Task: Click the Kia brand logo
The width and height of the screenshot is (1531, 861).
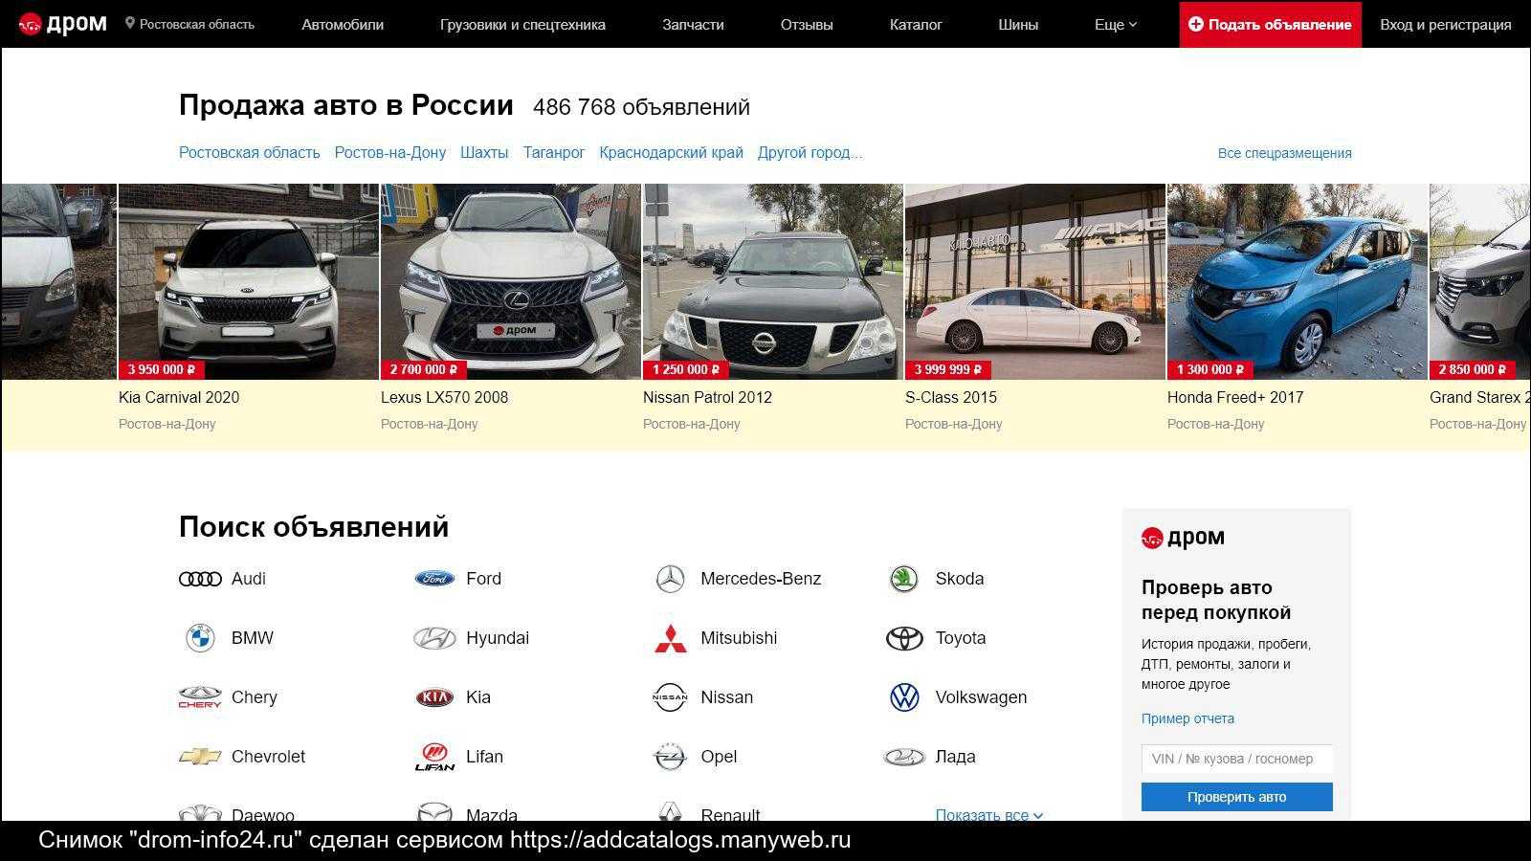Action: [434, 697]
